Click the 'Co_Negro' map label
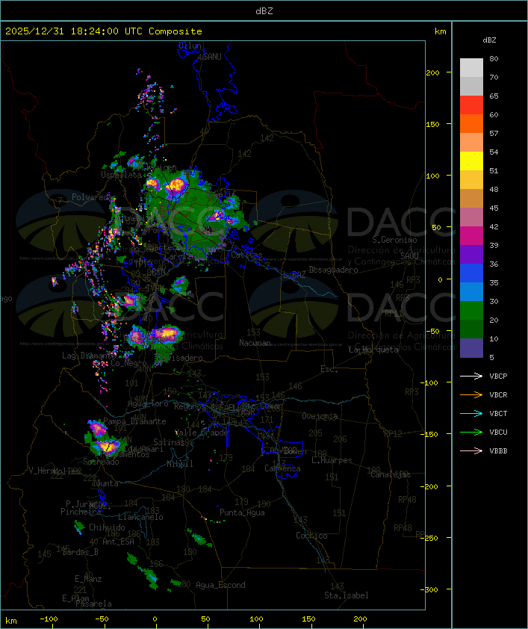This screenshot has height=629, width=528. pos(128,363)
